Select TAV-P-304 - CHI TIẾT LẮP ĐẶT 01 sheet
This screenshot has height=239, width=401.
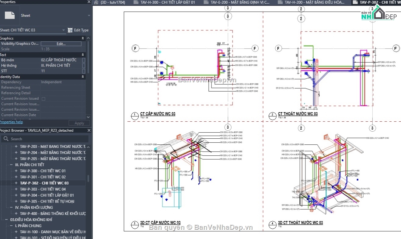47,195
